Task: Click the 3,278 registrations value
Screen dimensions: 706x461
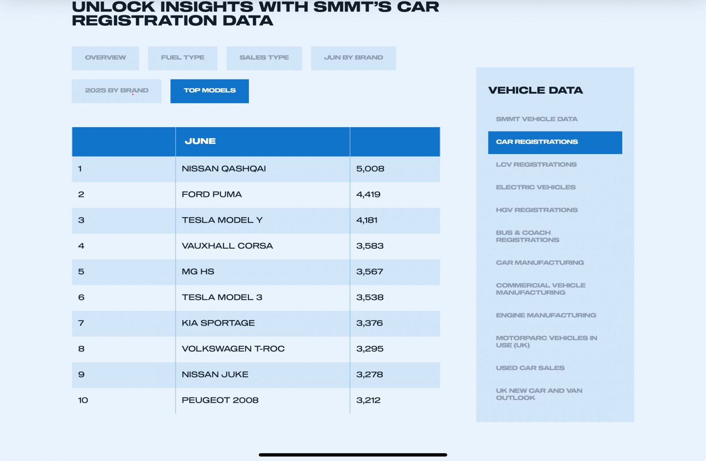Action: coord(370,375)
